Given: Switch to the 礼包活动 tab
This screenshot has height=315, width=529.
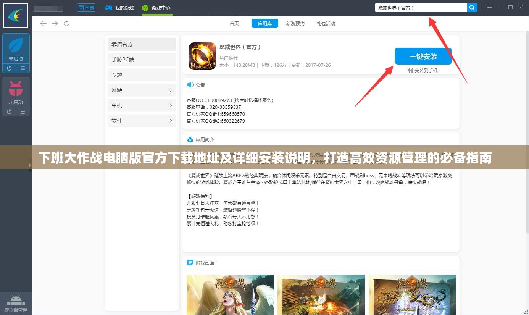Looking at the screenshot, I should [326, 24].
